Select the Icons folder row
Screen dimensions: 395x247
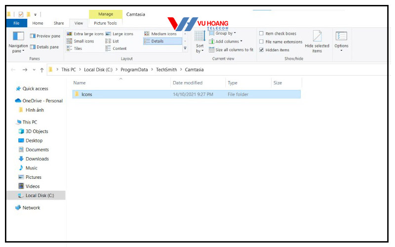tap(187, 94)
